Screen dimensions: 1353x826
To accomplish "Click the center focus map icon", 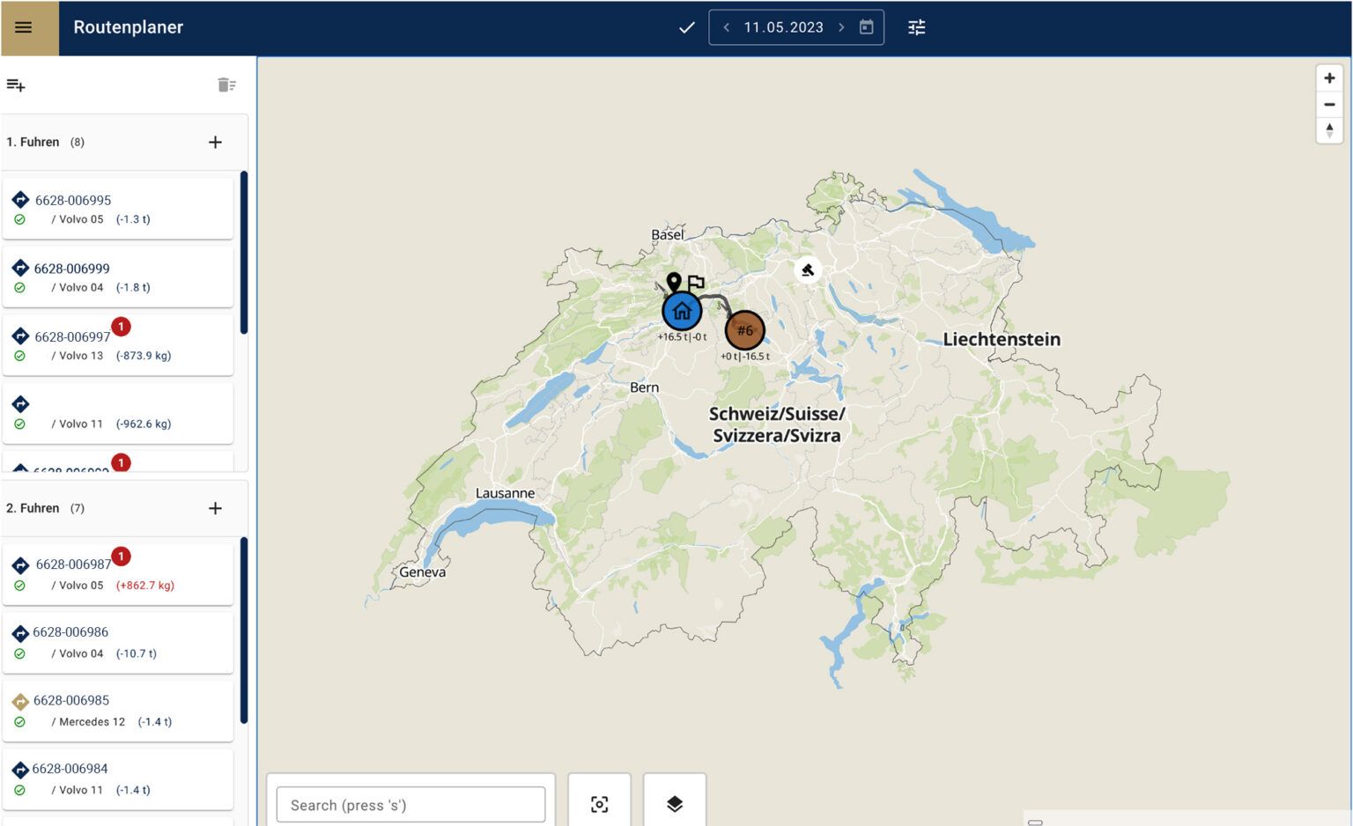I will (599, 804).
